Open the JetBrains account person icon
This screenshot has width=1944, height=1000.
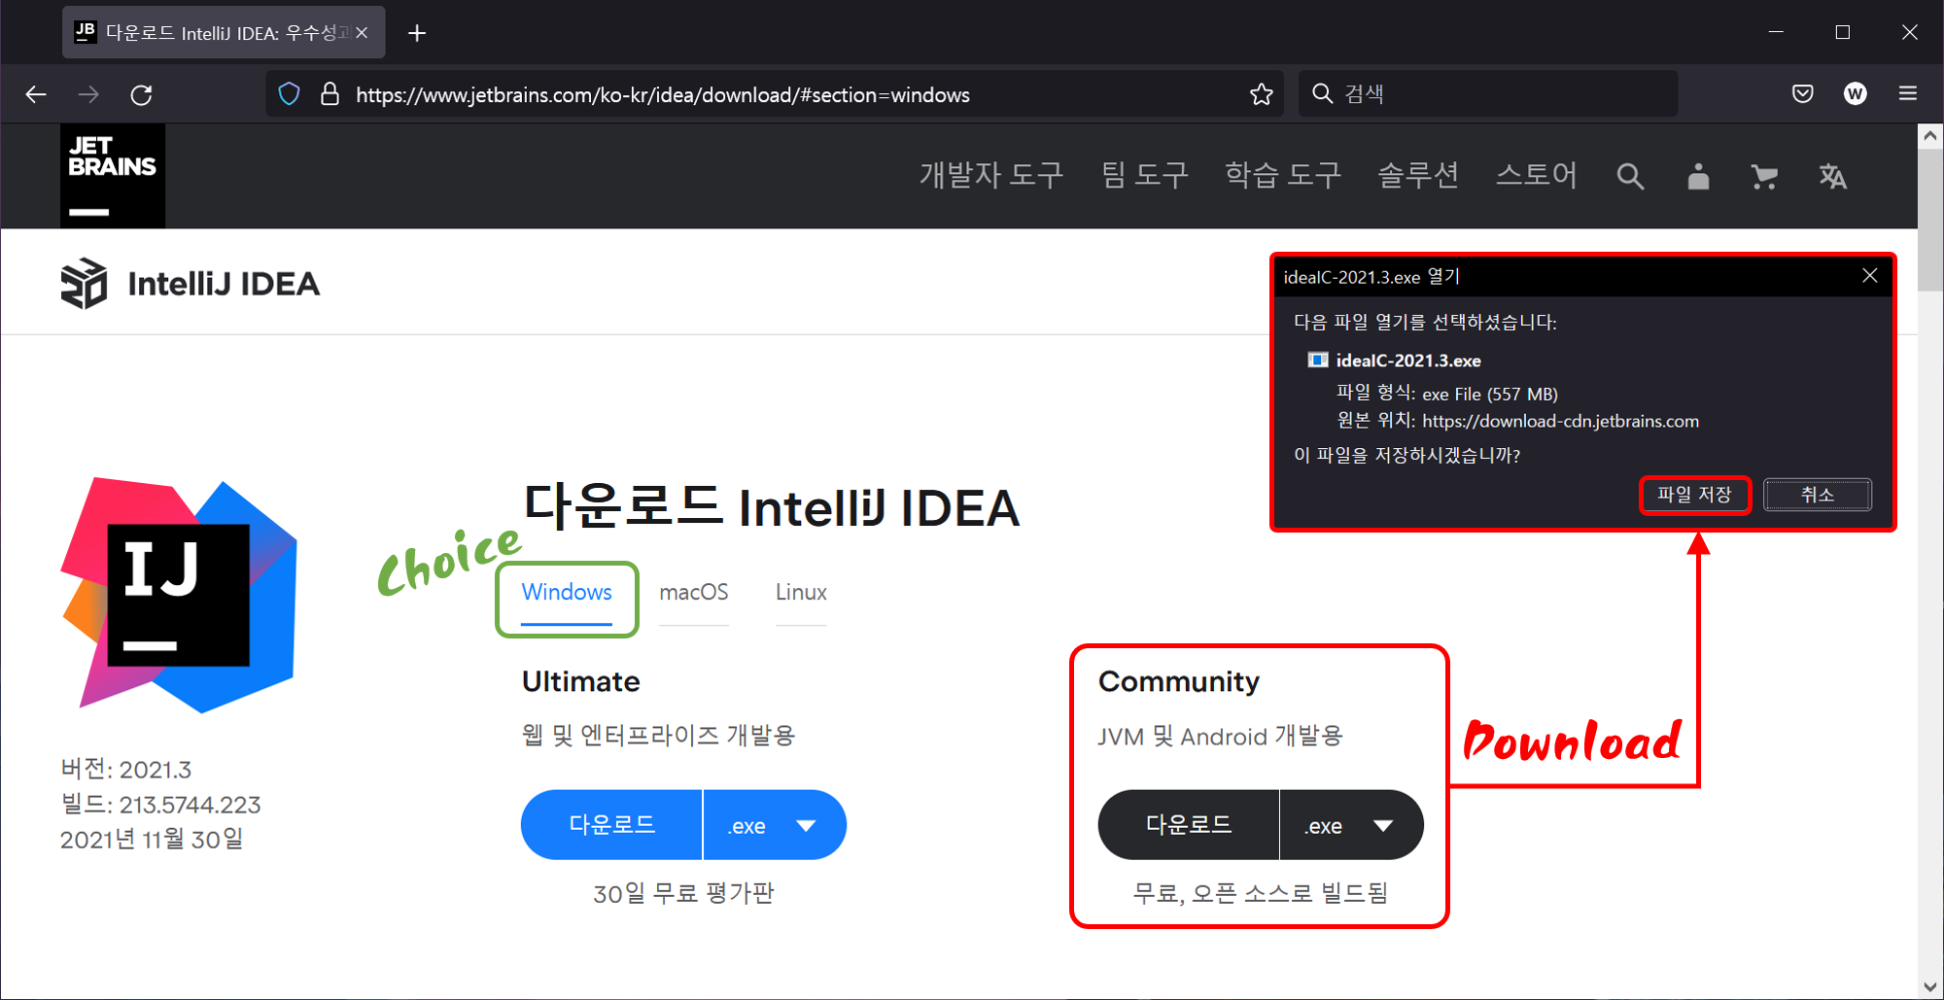[x=1698, y=176]
